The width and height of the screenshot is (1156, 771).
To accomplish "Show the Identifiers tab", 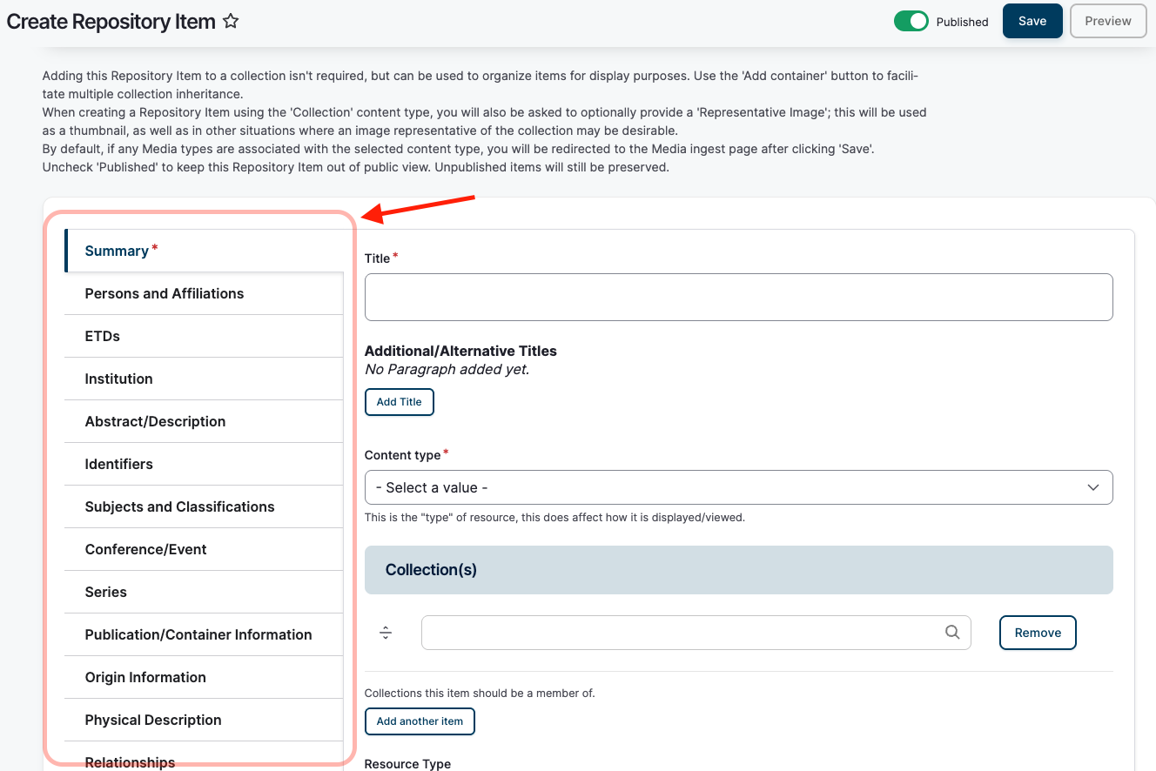I will click(205, 464).
